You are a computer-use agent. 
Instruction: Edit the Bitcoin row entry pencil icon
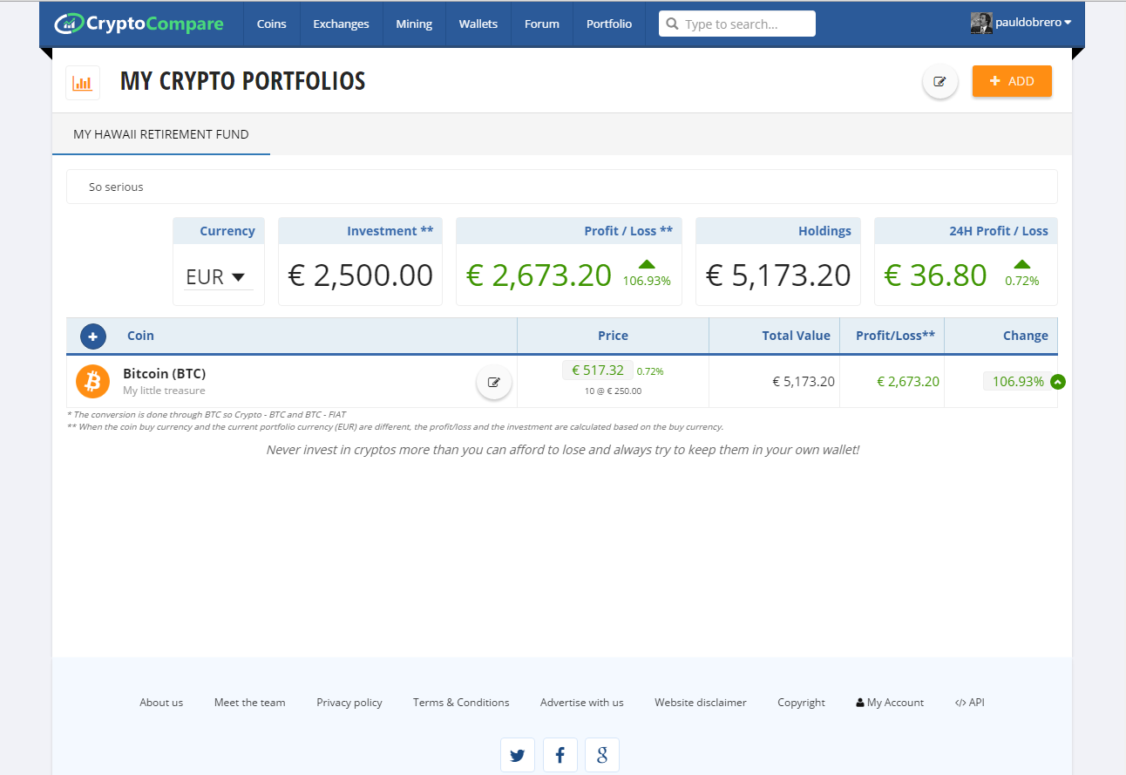[494, 382]
